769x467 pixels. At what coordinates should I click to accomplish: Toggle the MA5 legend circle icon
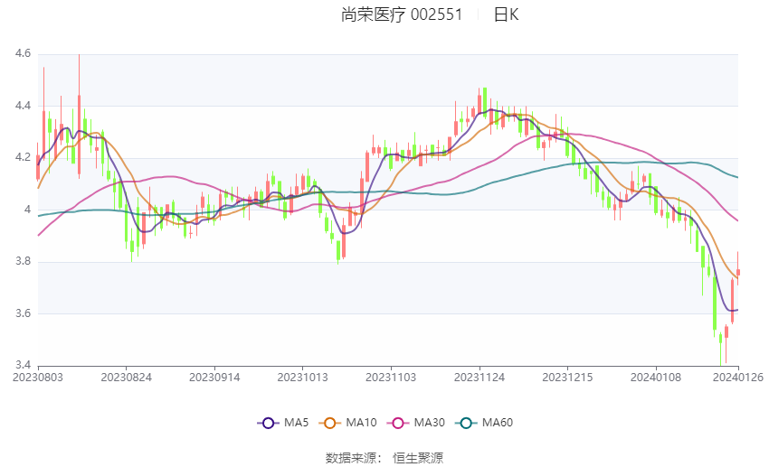coord(269,423)
